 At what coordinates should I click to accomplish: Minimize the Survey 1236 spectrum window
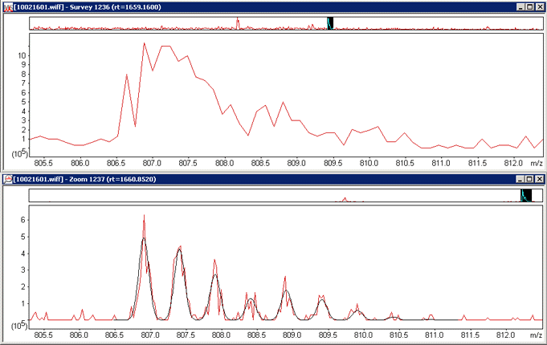point(516,7)
